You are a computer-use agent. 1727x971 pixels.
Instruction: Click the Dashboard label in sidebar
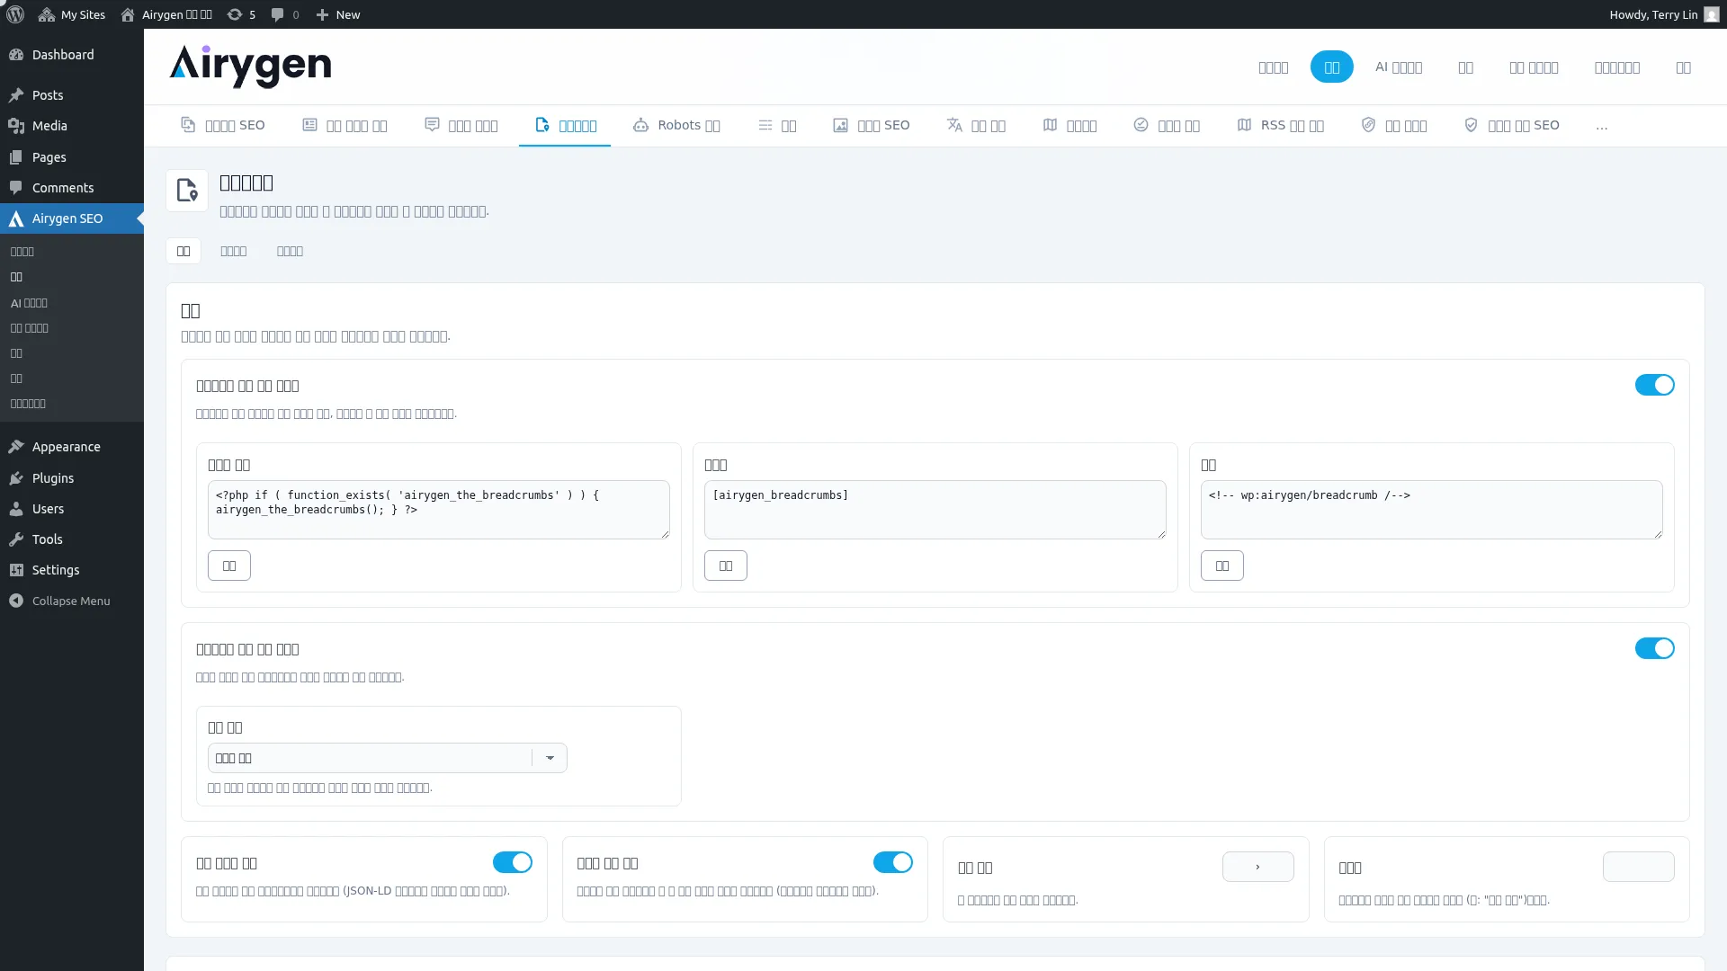point(63,55)
